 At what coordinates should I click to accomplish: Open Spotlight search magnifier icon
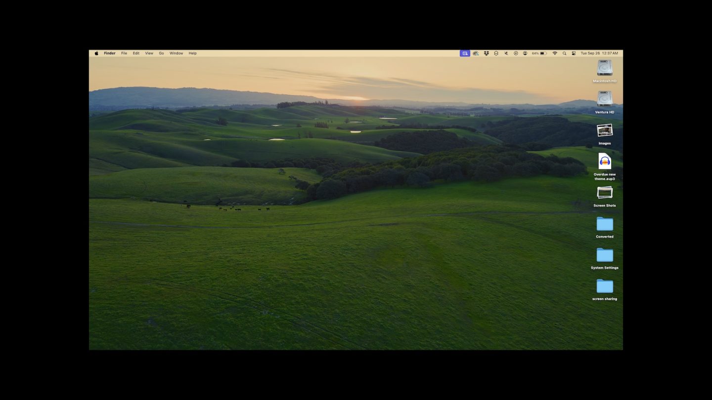pyautogui.click(x=564, y=53)
